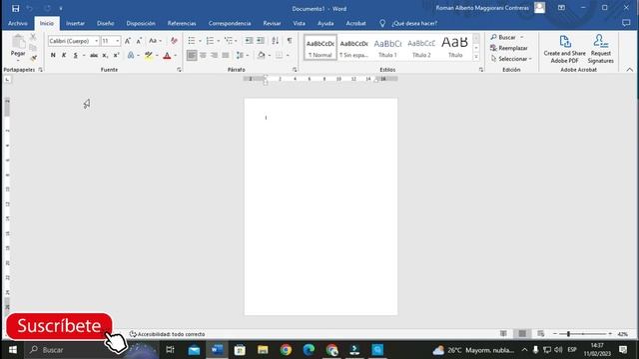Switch to the Diseño tab
The image size is (639, 359).
pyautogui.click(x=106, y=24)
